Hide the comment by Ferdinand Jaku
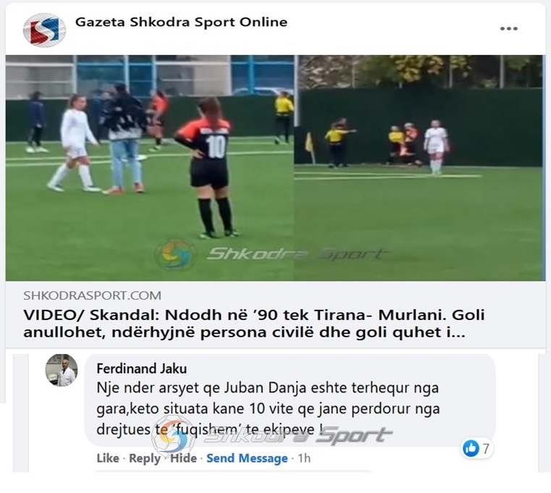Screen dimensions: 551x493 183,458
